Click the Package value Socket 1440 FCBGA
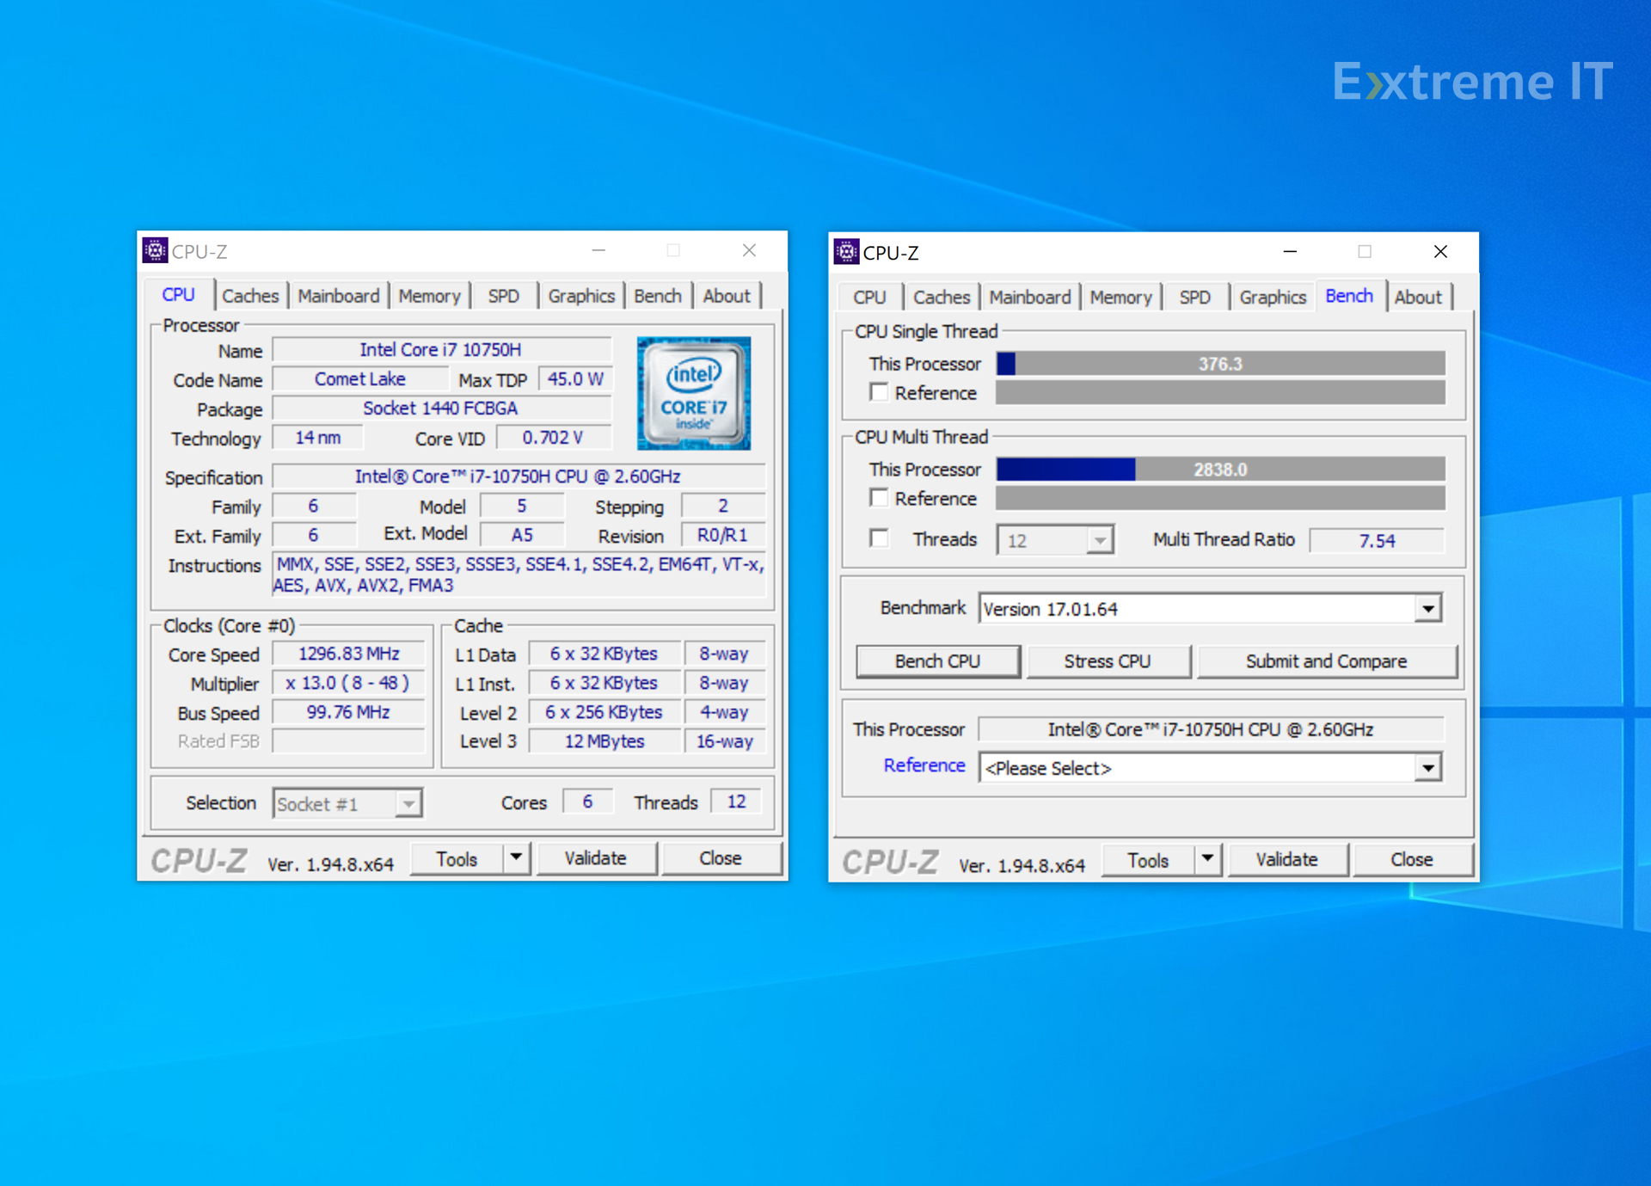Image resolution: width=1651 pixels, height=1186 pixels. tap(441, 409)
